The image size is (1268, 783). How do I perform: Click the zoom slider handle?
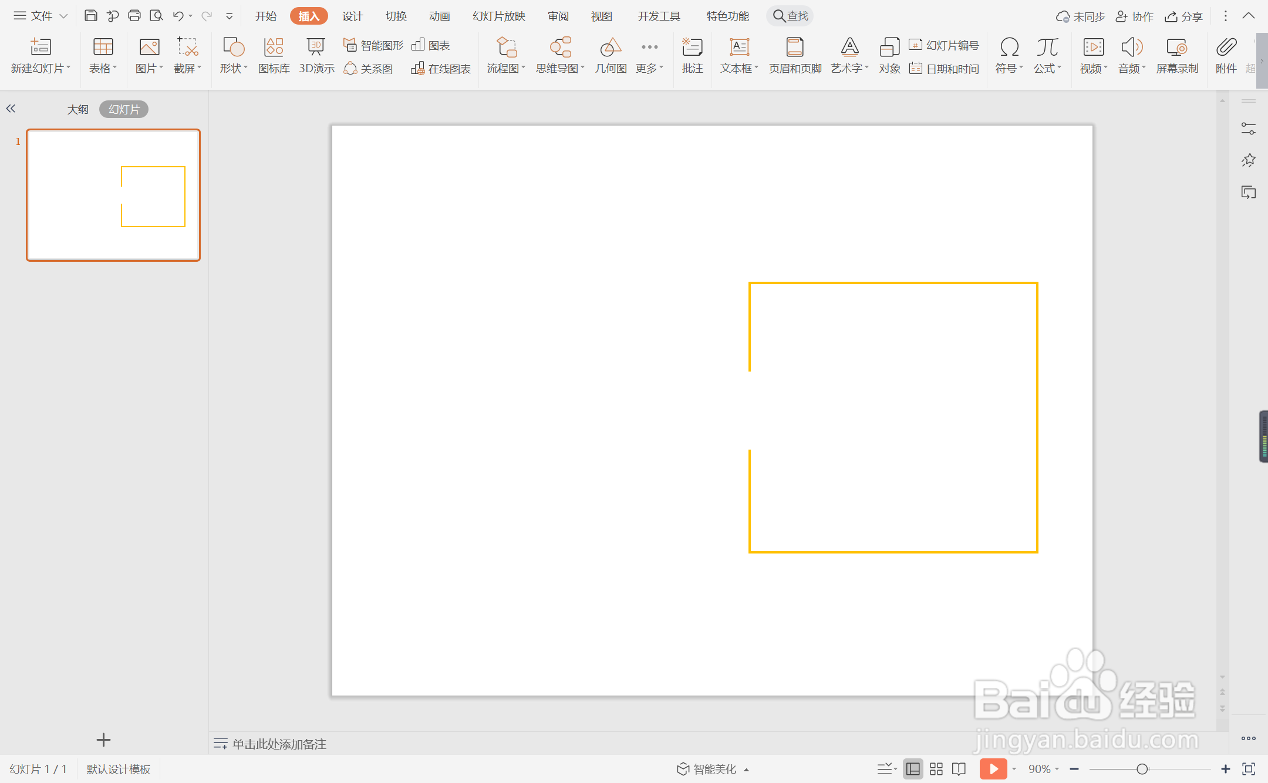pyautogui.click(x=1142, y=769)
